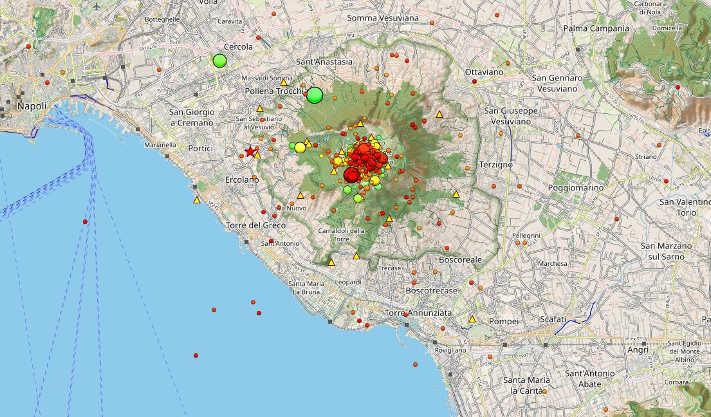Select yellow triangle above San Sebastiano al Vesuvio

tap(261, 109)
